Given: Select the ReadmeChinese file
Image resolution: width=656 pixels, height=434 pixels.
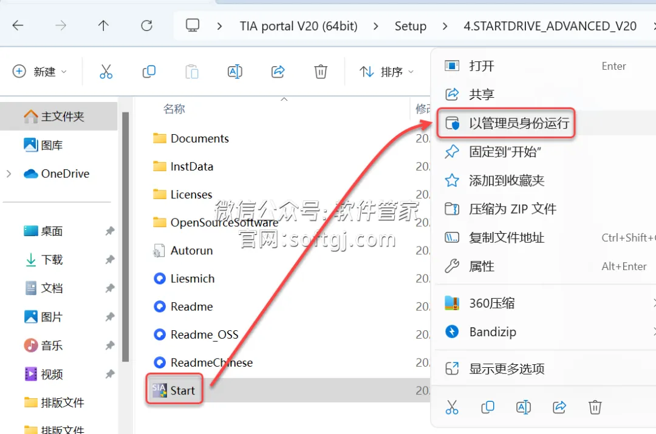Looking at the screenshot, I should point(203,362).
